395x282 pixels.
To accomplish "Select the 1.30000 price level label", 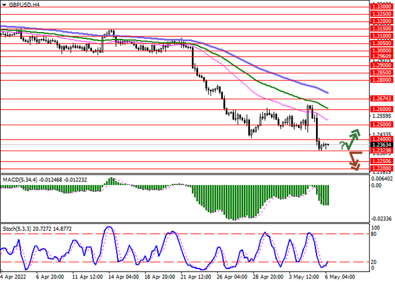I will point(381,51).
